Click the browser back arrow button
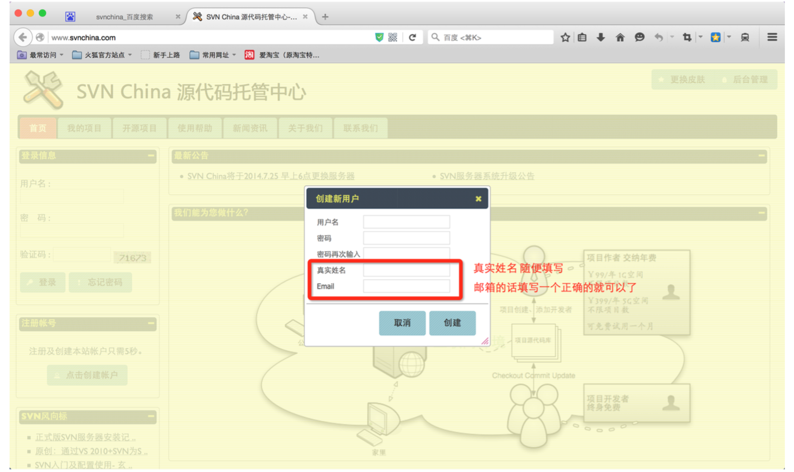794x472 pixels. pos(22,37)
